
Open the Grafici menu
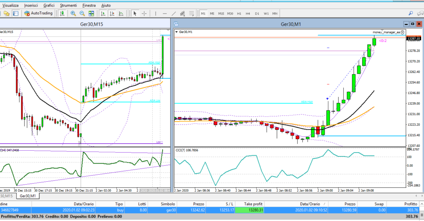pyautogui.click(x=49, y=5)
